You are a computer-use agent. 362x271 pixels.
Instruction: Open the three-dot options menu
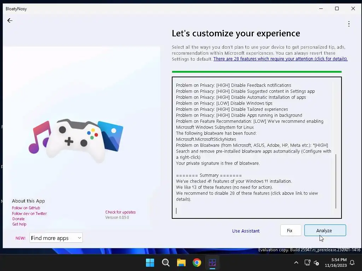pyautogui.click(x=349, y=24)
